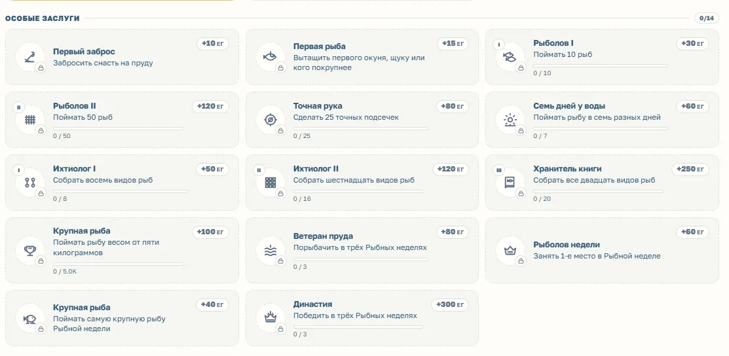Click the lock badge on Рыболов недели
This screenshot has width=729, height=356.
click(x=520, y=261)
